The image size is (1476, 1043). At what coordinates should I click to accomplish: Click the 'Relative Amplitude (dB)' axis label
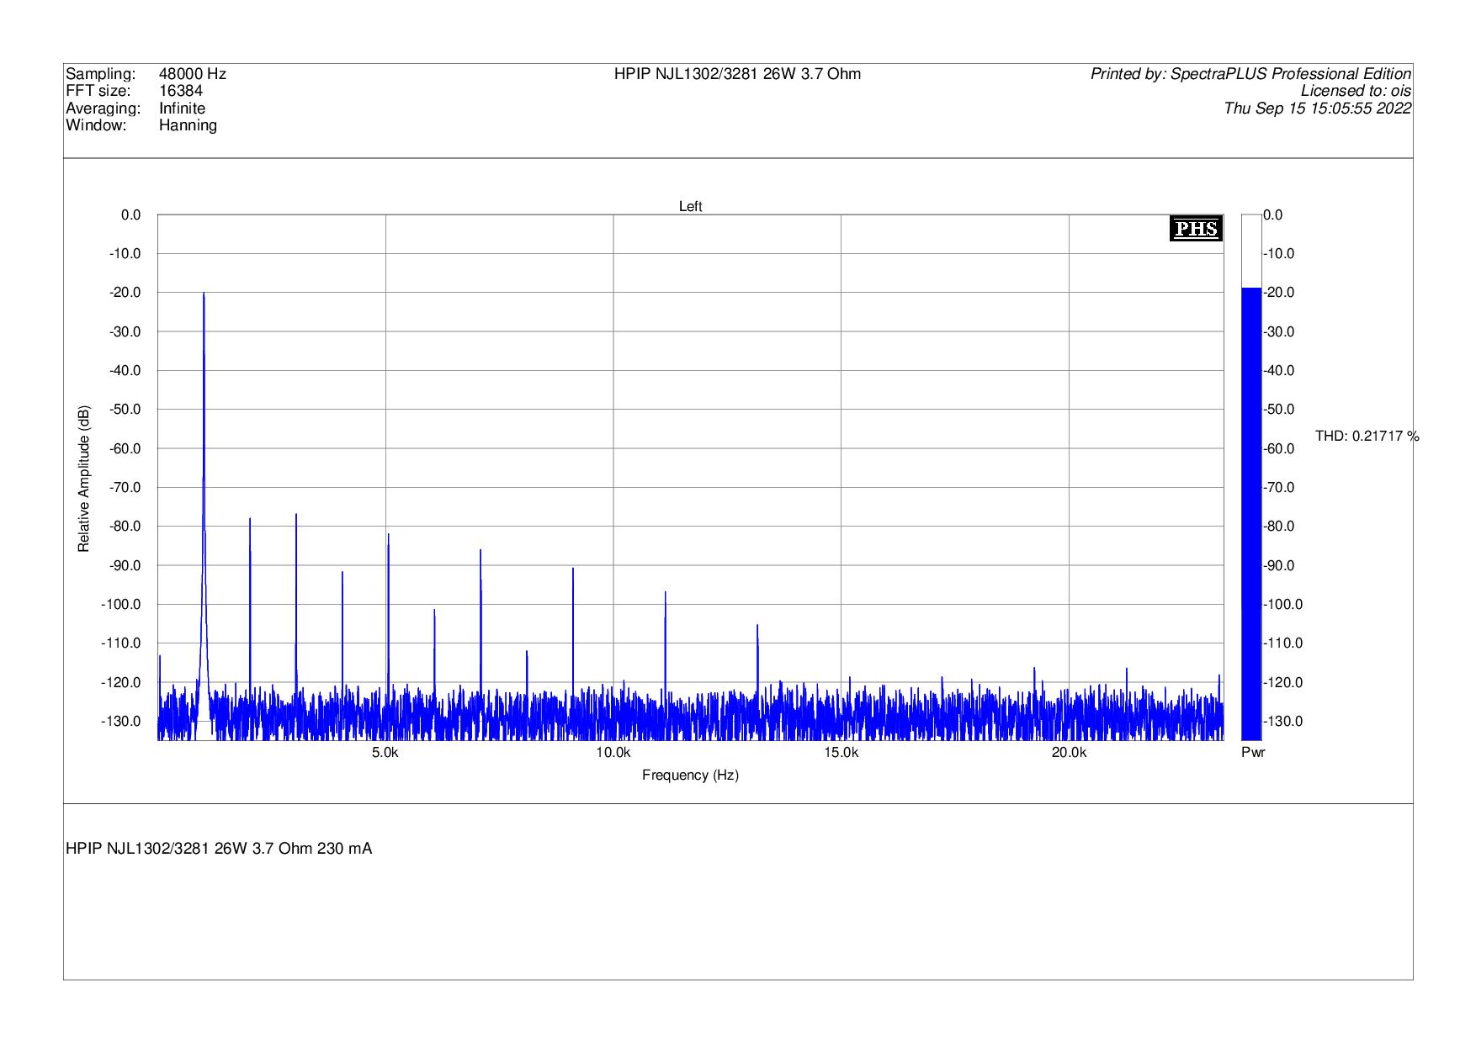tap(83, 478)
